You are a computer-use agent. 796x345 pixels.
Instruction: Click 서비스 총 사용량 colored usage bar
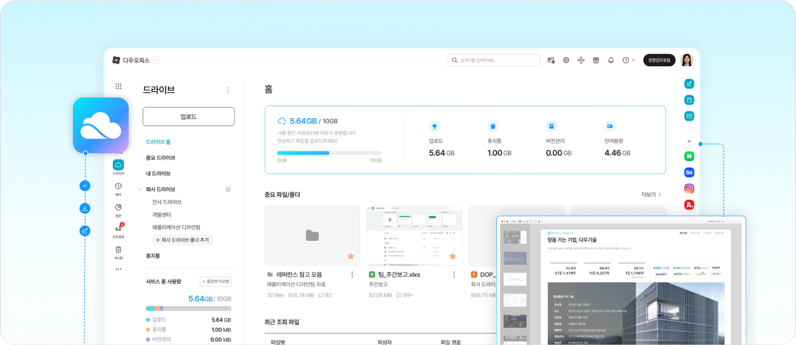coord(188,309)
